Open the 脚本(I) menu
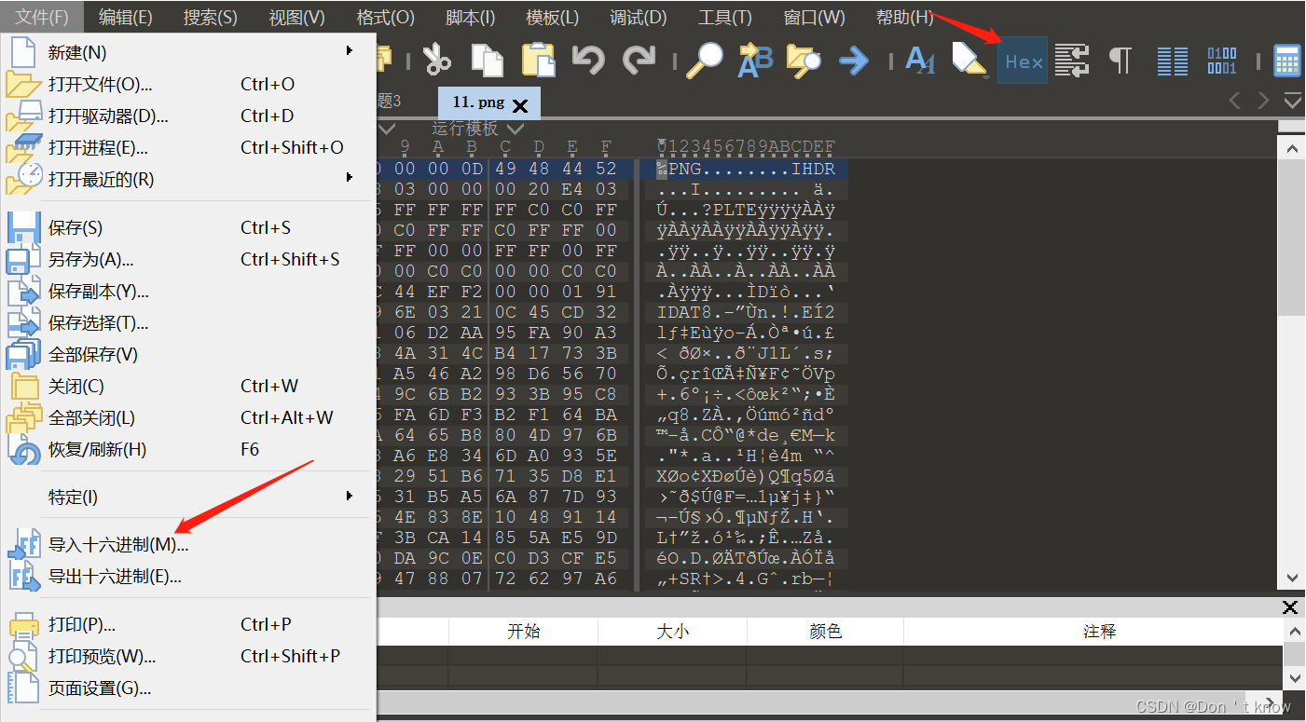This screenshot has height=722, width=1306. point(472,17)
